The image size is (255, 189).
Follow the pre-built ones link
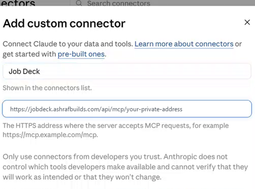81,54
